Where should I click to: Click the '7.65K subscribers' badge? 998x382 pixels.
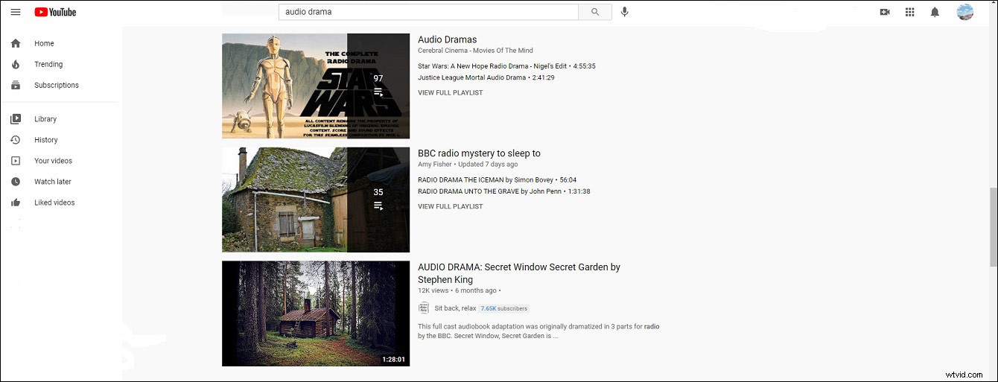coord(504,308)
